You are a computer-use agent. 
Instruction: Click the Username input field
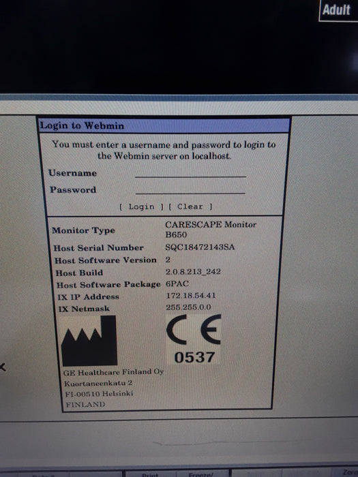pyautogui.click(x=190, y=173)
